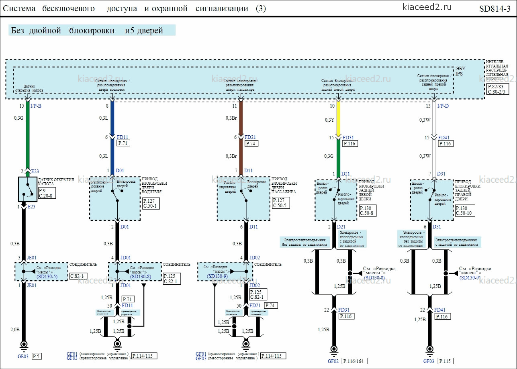Click the P.127 C.50-5 reference box
517x369 pixels.
pos(281,203)
